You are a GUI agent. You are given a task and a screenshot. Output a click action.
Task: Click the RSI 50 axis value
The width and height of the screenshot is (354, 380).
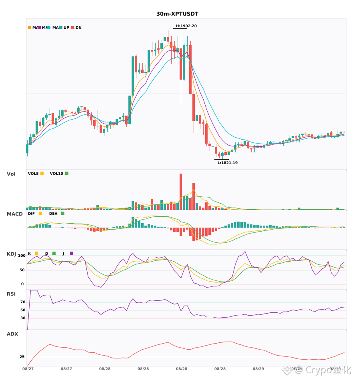click(23, 310)
